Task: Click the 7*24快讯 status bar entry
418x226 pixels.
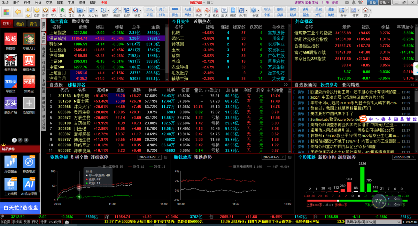Action: [x=55, y=222]
